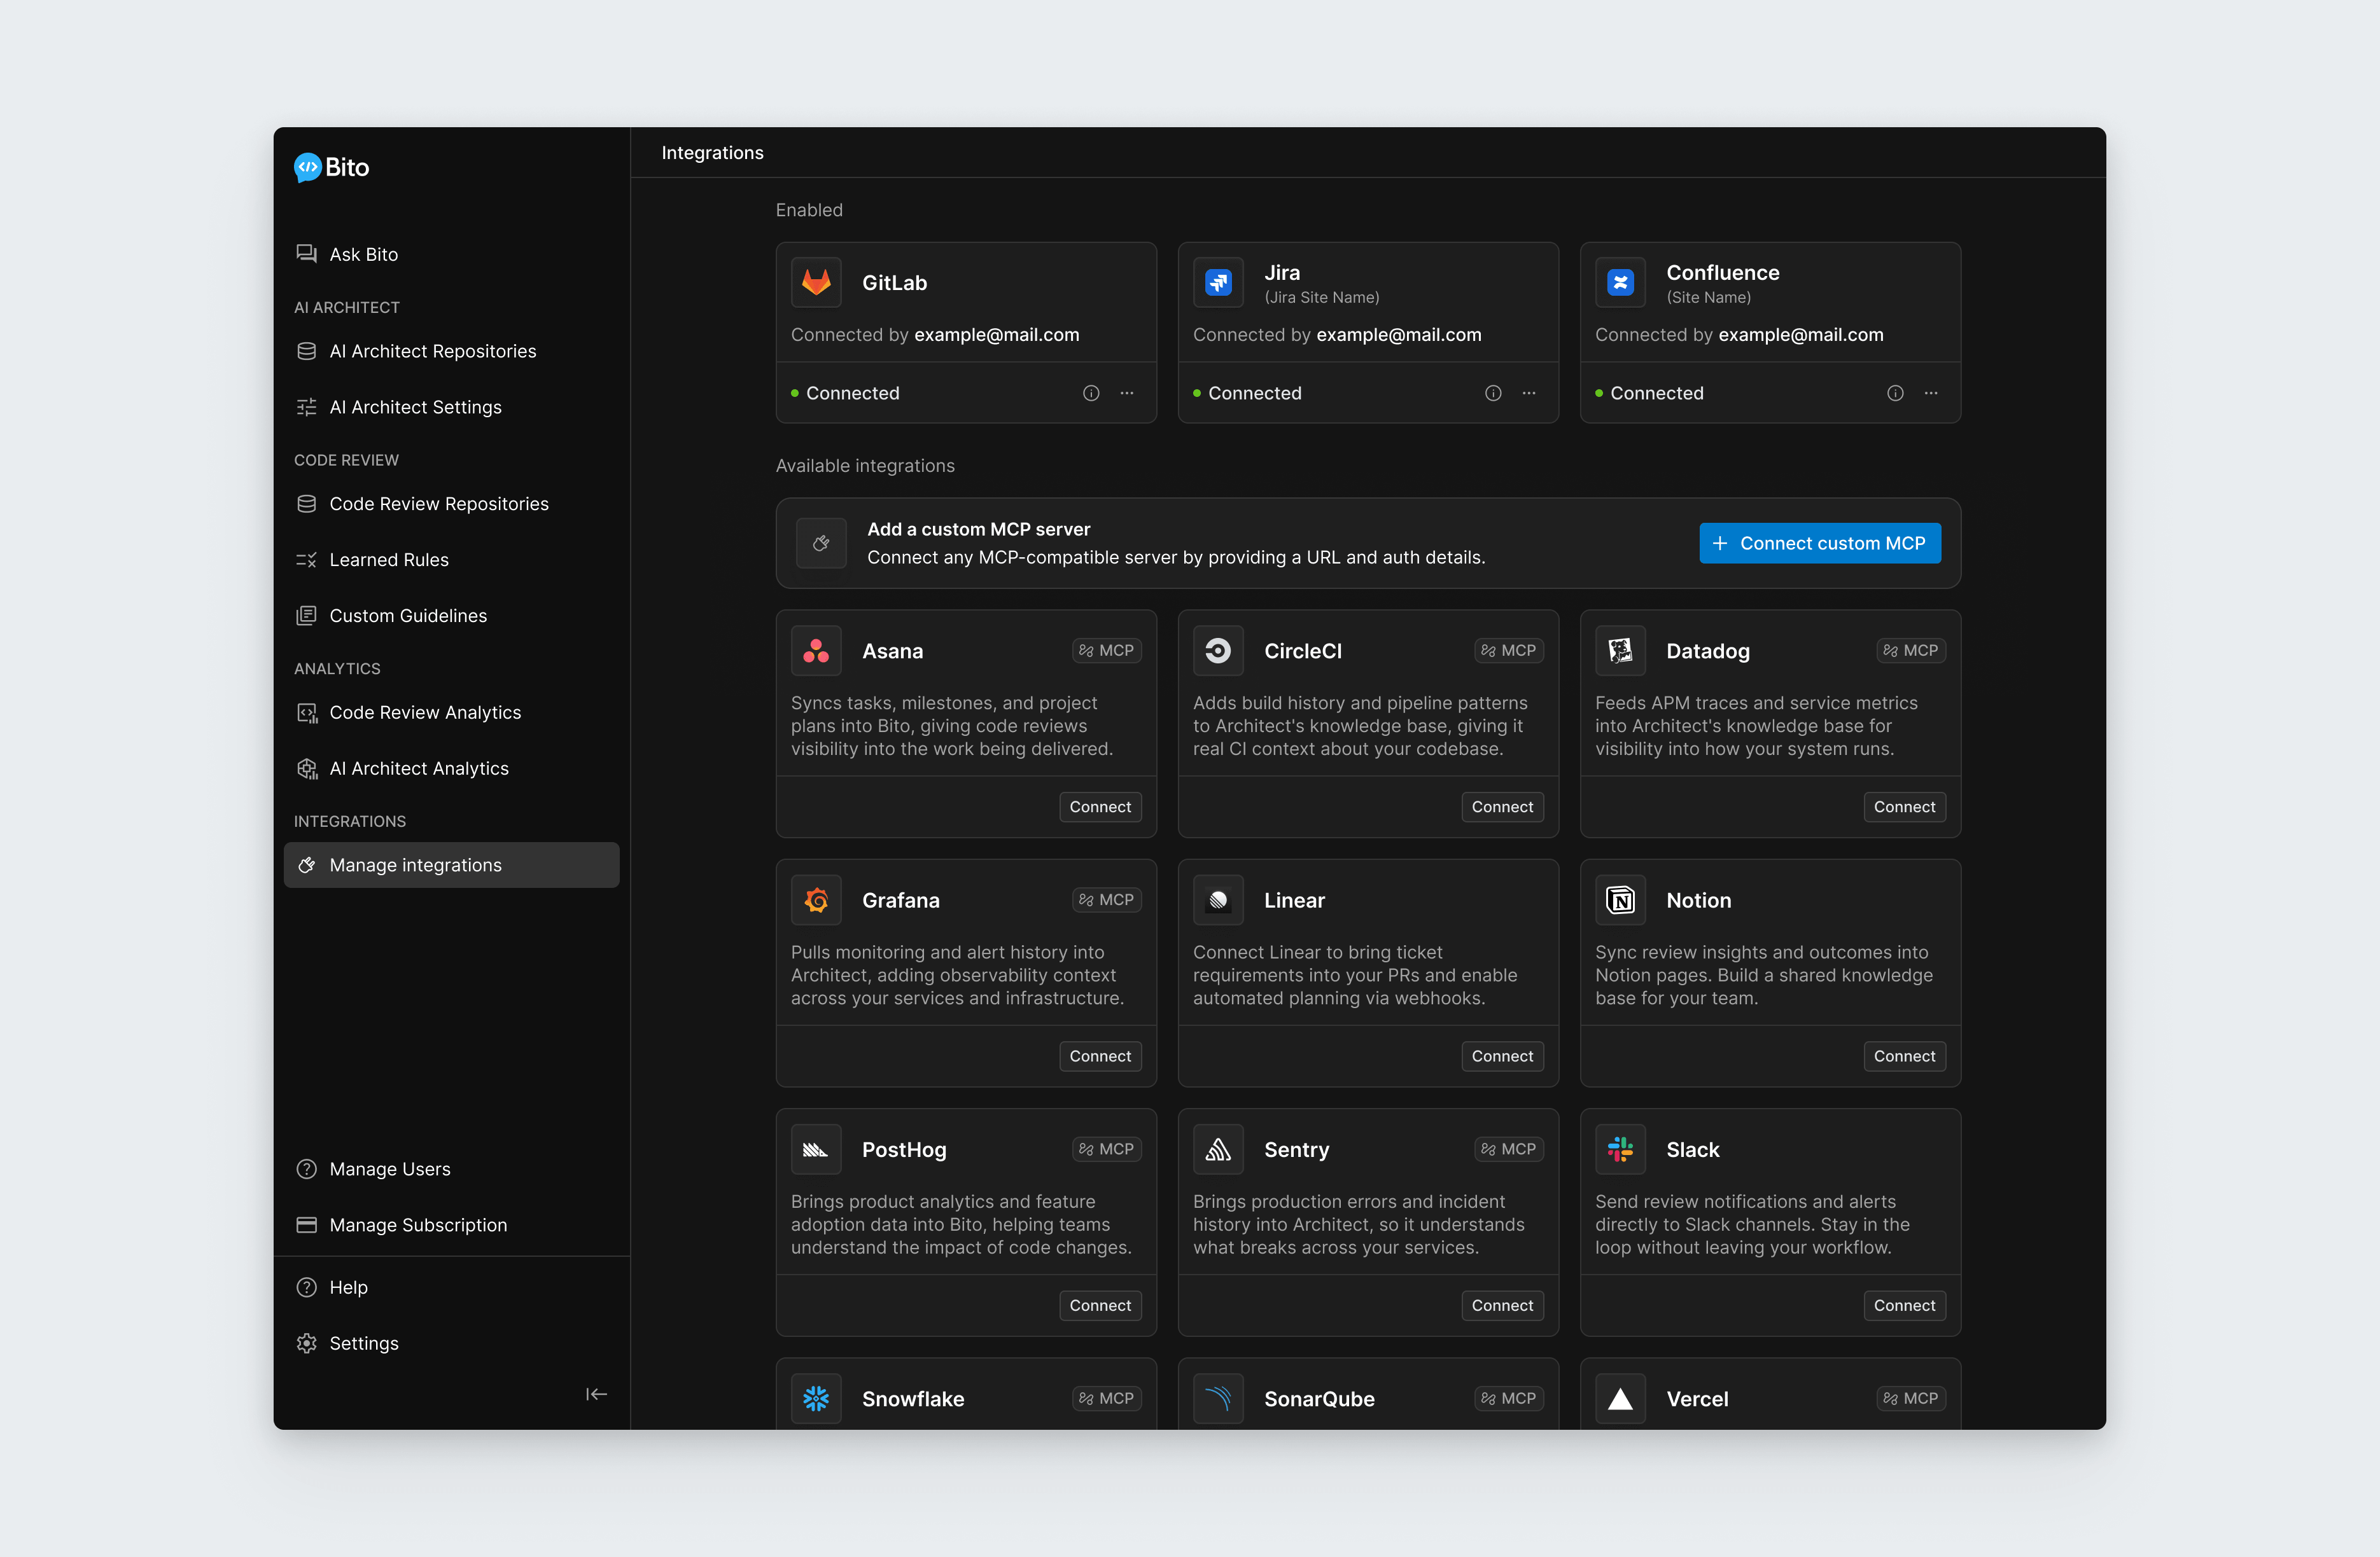Open Manage Subscription
This screenshot has width=2380, height=1557.
click(451, 1225)
